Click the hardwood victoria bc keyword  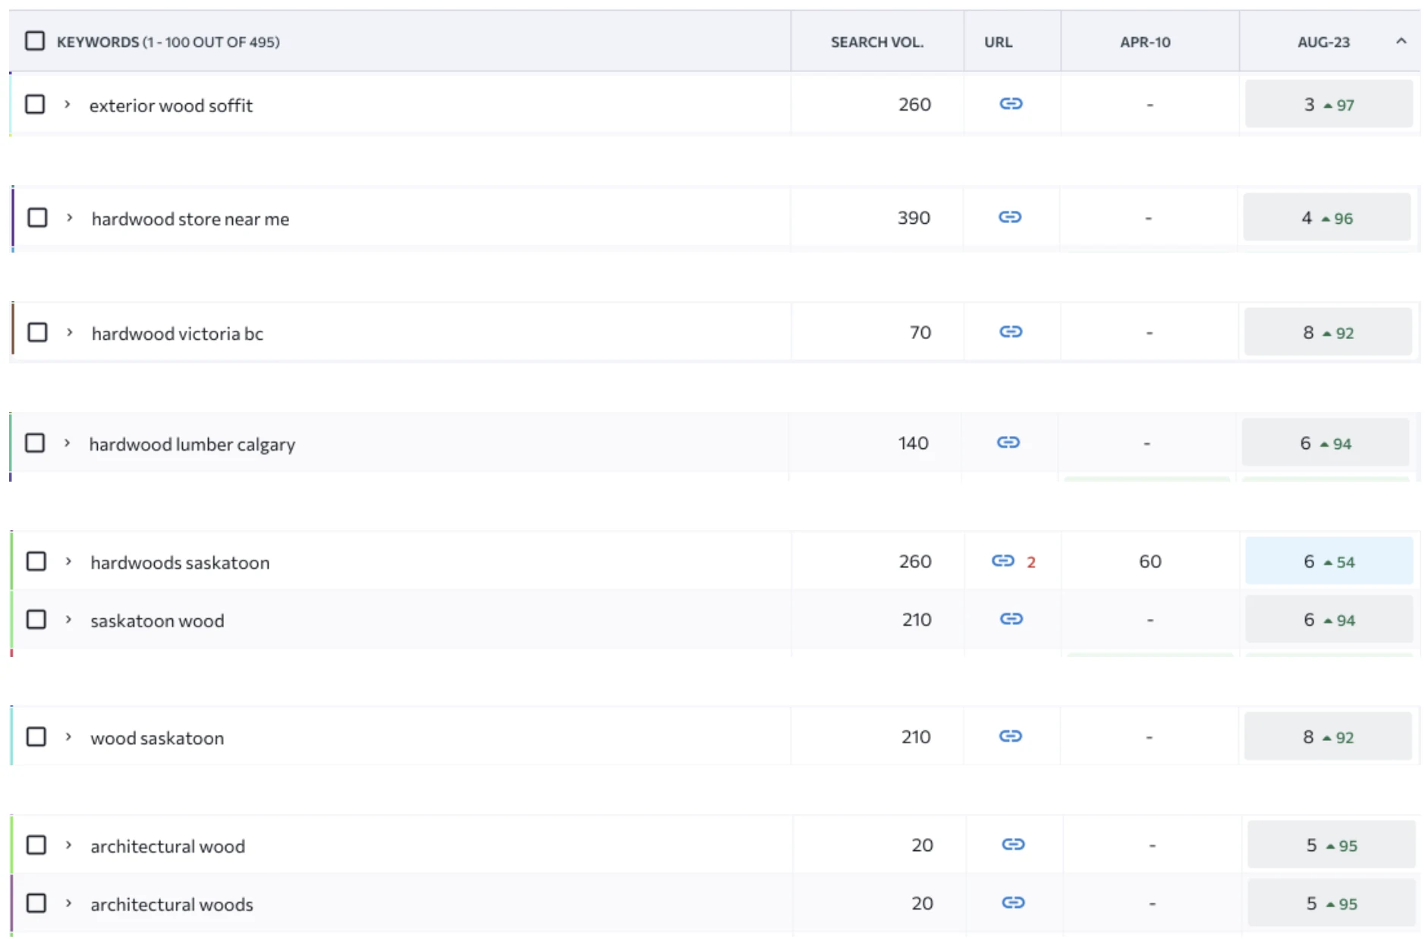coord(177,334)
